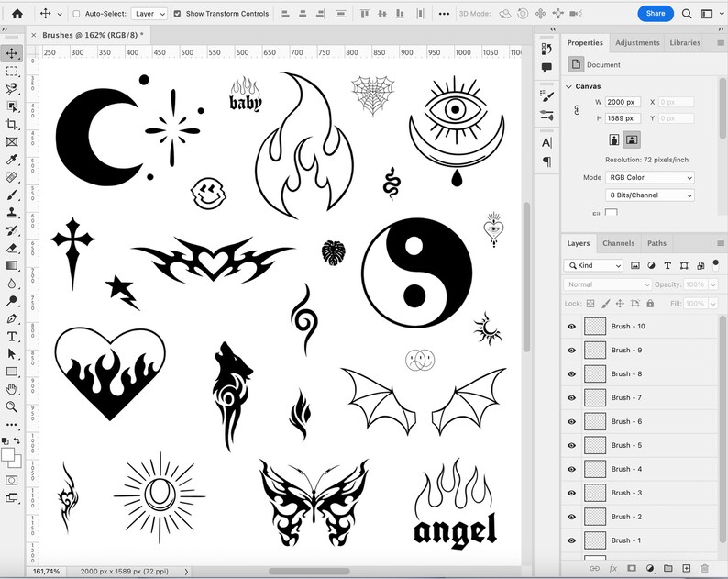Viewport: 728px width, 579px height.
Task: Hide the Brush - 10 layer
Action: point(571,327)
